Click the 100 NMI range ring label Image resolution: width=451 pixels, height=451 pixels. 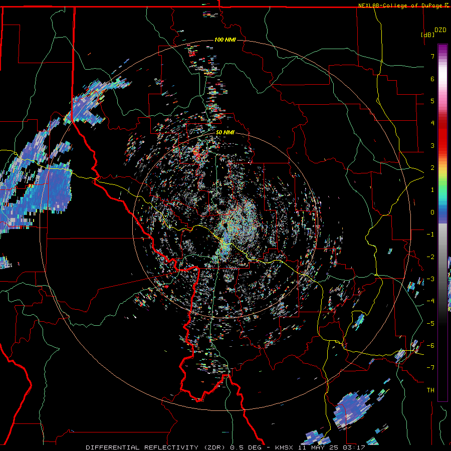click(x=225, y=40)
